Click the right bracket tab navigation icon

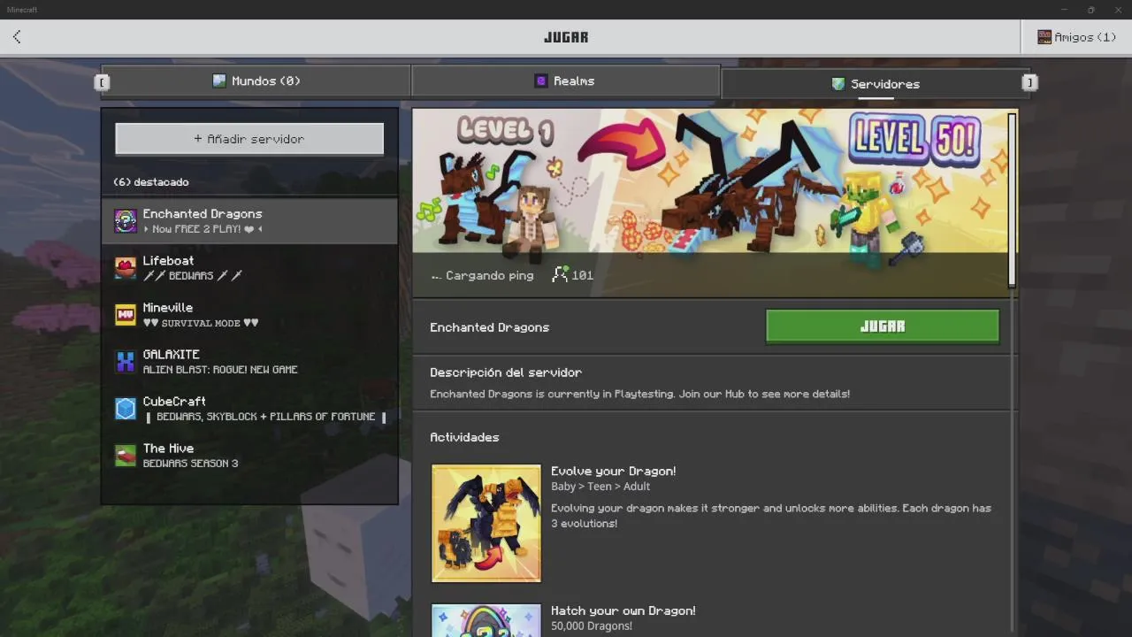(1029, 82)
